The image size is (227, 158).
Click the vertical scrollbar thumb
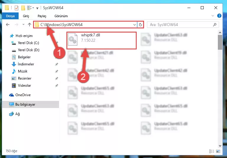tap(220, 42)
